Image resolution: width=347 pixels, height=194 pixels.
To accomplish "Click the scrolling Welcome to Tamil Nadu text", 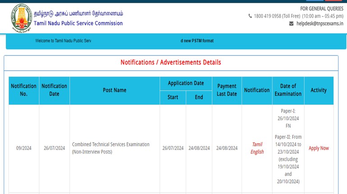I will pyautogui.click(x=63, y=41).
